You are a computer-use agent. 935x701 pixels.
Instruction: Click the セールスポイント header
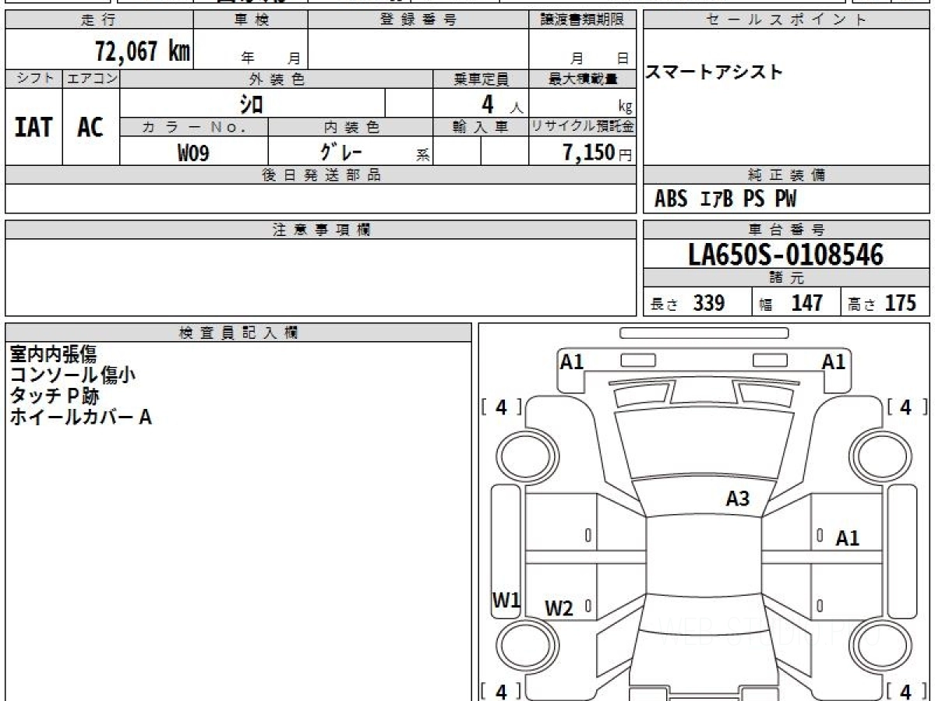(x=786, y=20)
